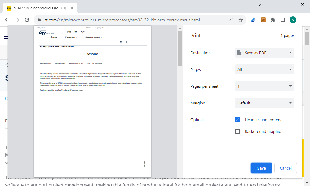Open the Destination dropdown
Screen dimensions: 310x186
264,53
